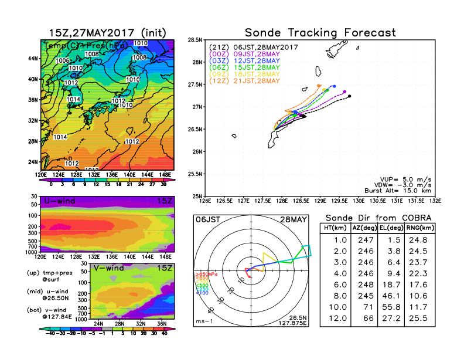Click the 'HT(km)' column header
Viewport: 464px width, 359px height.
pos(335,228)
